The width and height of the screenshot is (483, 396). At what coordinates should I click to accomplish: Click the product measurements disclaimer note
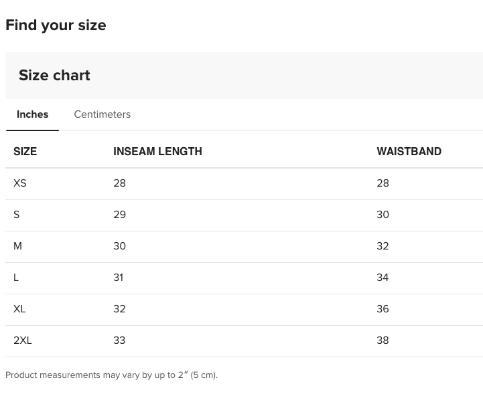tap(111, 375)
